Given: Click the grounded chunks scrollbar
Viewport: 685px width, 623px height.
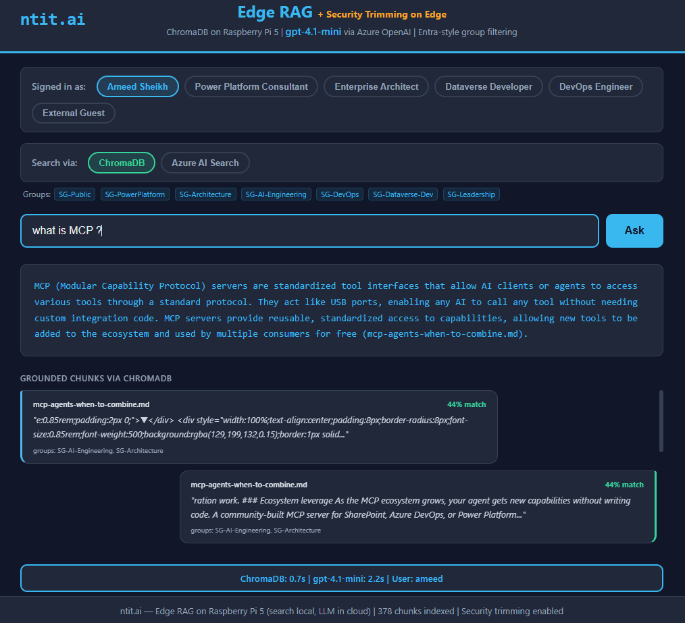Looking at the screenshot, I should pos(661,420).
